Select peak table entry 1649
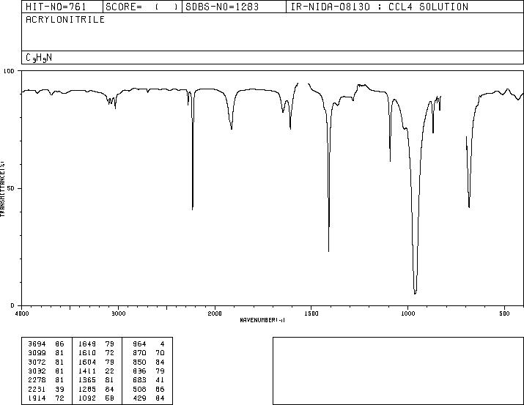 (x=87, y=344)
